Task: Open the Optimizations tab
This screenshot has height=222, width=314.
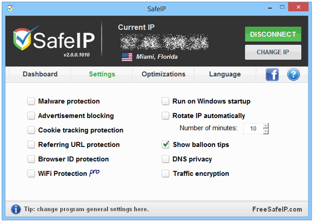Action: [163, 74]
